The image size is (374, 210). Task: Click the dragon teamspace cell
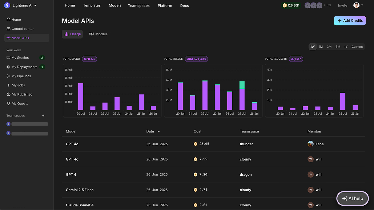(x=246, y=175)
